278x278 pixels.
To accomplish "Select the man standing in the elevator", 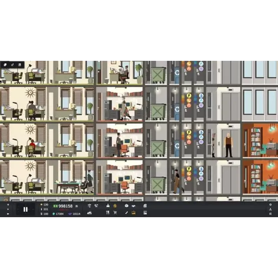I will click(229, 145).
